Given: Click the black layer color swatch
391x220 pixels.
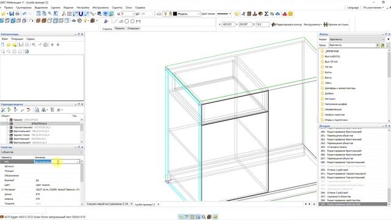Looking at the screenshot, I should tap(175, 13).
